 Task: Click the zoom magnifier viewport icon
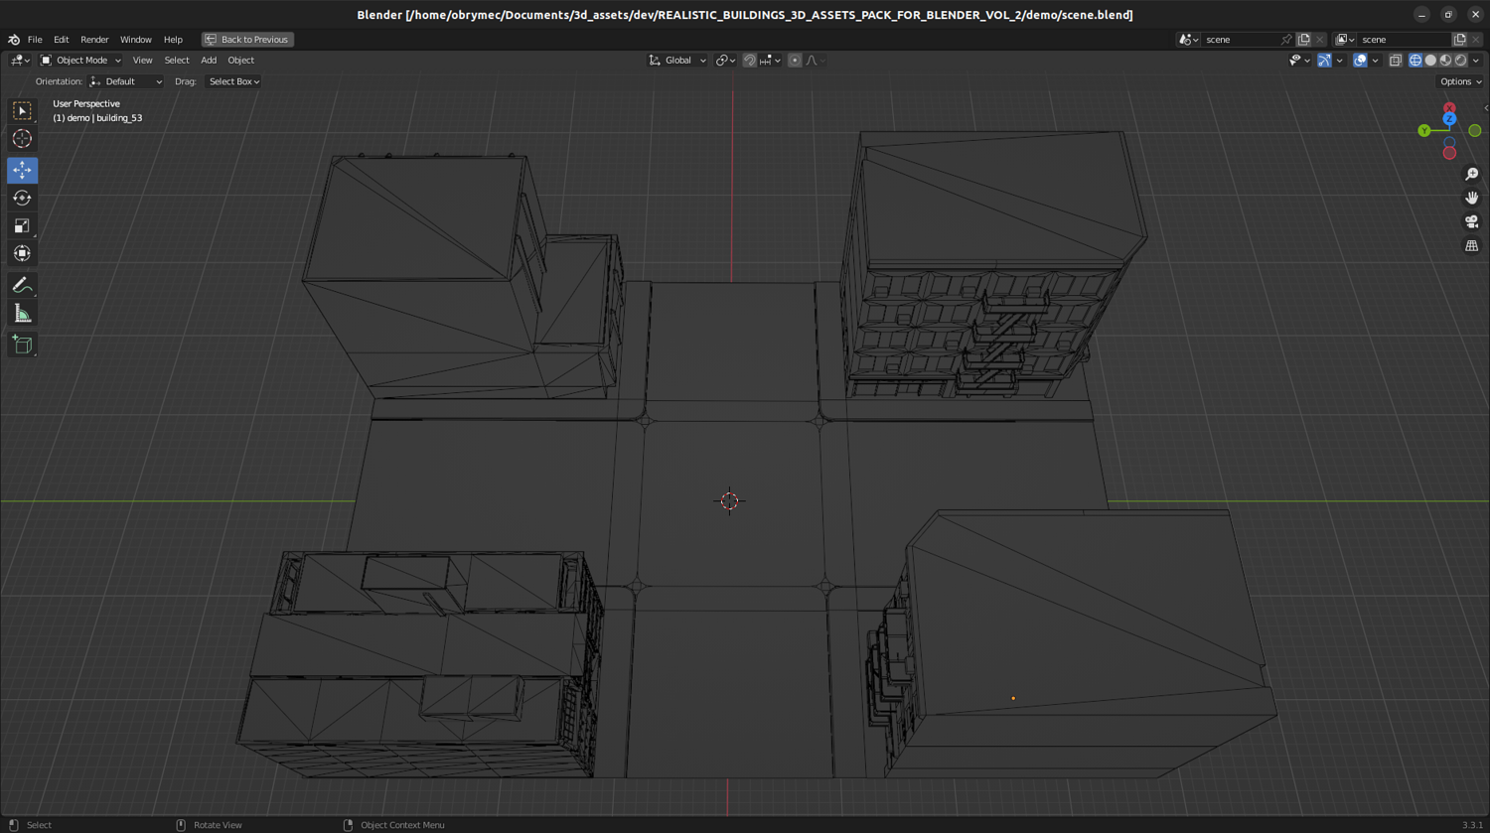(x=1471, y=174)
